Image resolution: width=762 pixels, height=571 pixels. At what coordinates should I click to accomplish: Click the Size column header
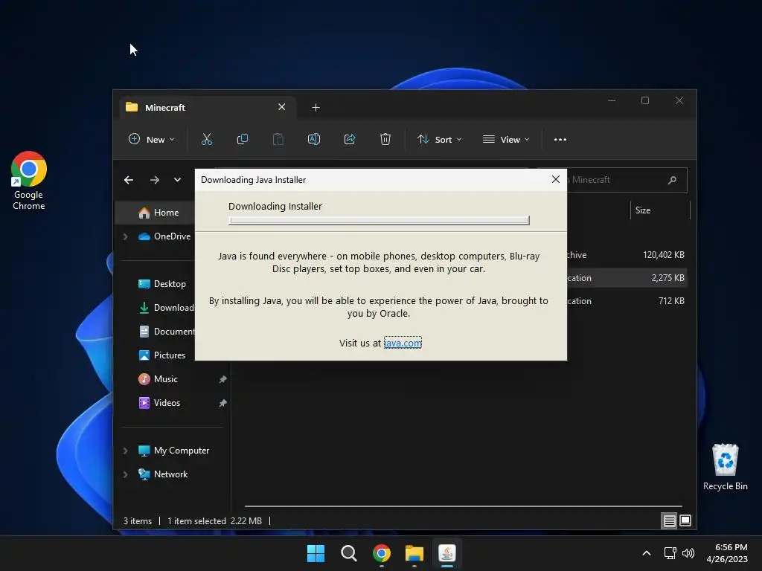click(660, 210)
